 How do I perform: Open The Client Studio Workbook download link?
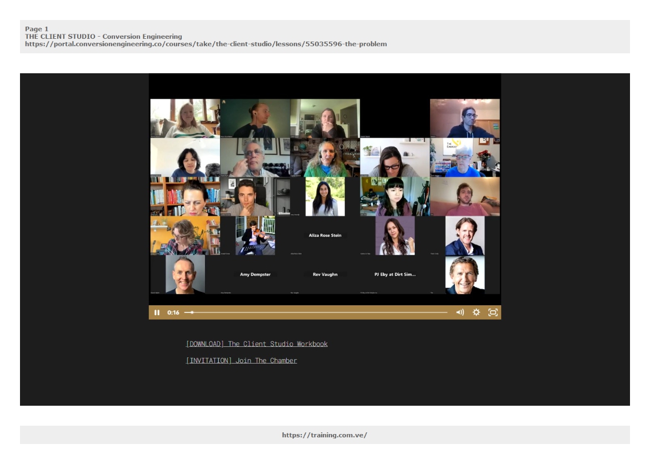(x=257, y=344)
